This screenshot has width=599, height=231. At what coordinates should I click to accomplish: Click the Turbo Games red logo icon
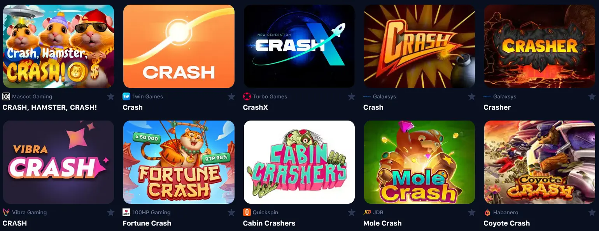(x=247, y=96)
